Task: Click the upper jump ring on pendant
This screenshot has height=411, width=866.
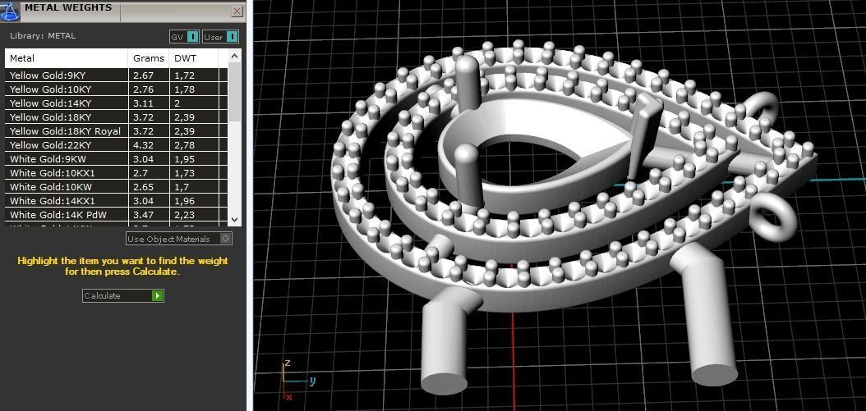Action: 761,107
